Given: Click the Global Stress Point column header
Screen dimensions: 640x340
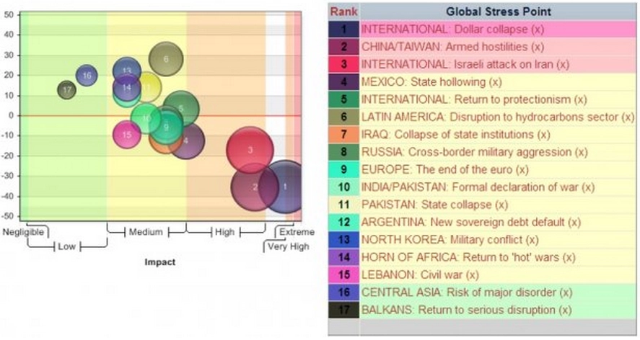Looking at the screenshot, I should coord(498,12).
